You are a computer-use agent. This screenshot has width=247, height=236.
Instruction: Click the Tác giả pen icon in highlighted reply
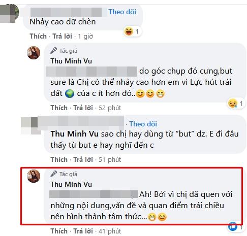[x=54, y=174]
